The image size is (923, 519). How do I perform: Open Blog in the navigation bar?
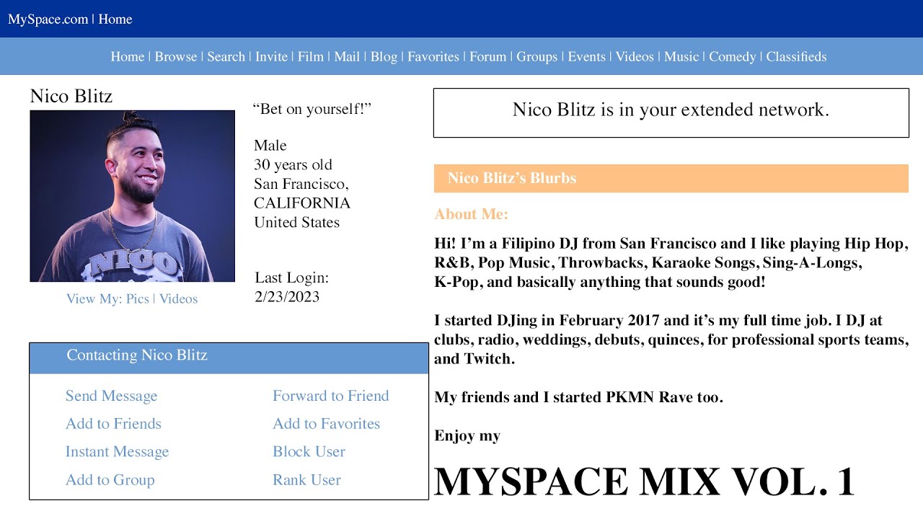384,57
